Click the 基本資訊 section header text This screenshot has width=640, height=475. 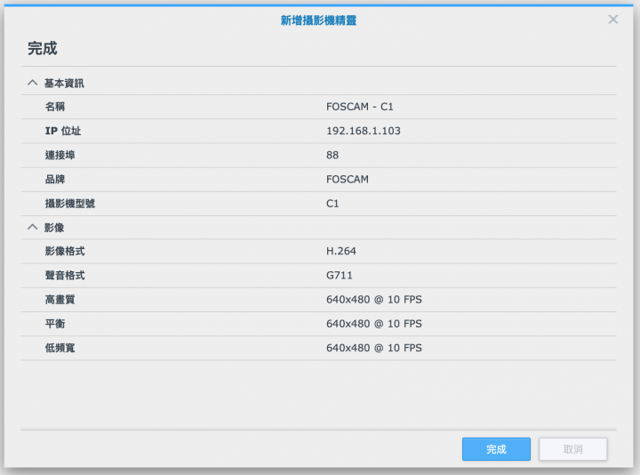point(64,83)
